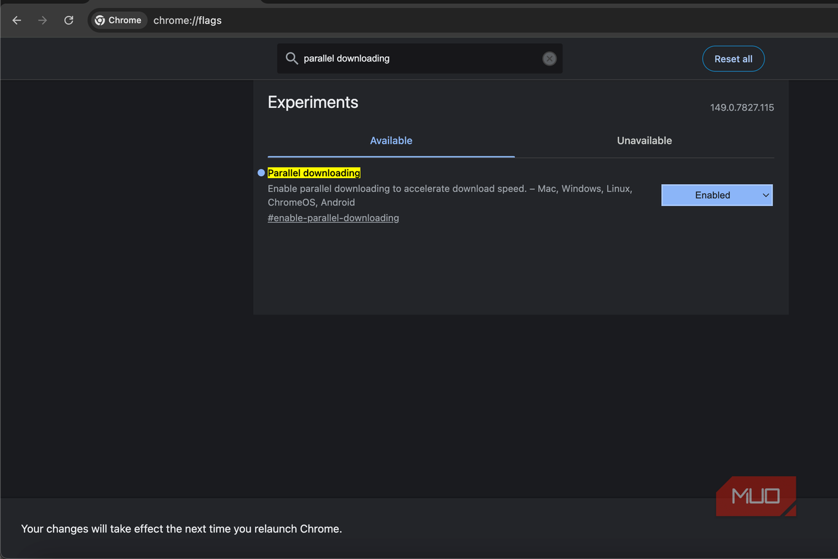Click the highlighted Parallel downloading title

[314, 173]
